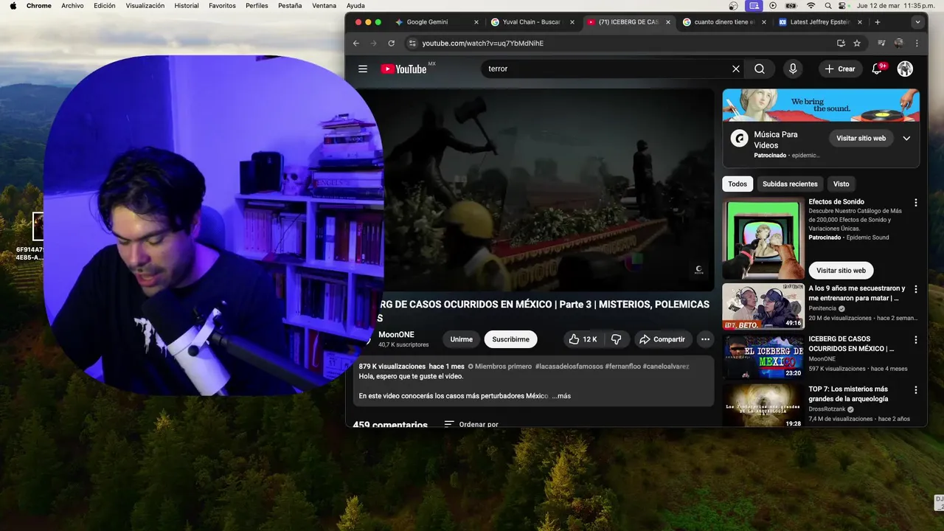This screenshot has width=944, height=531.
Task: Clear the 'terror' search text
Action: tap(735, 69)
